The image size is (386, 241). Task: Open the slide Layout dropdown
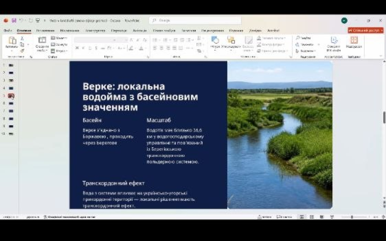click(x=59, y=38)
